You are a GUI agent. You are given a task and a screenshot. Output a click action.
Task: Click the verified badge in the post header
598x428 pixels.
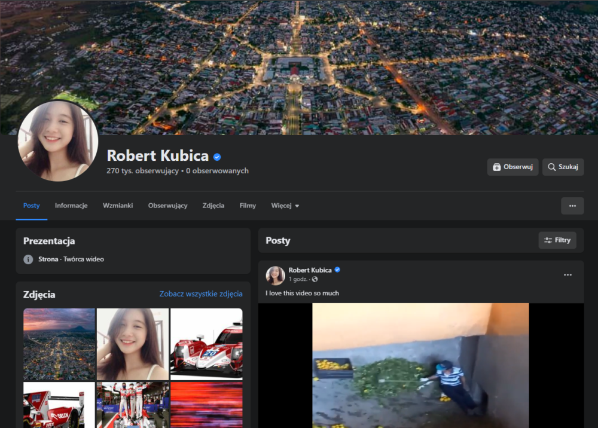(337, 270)
